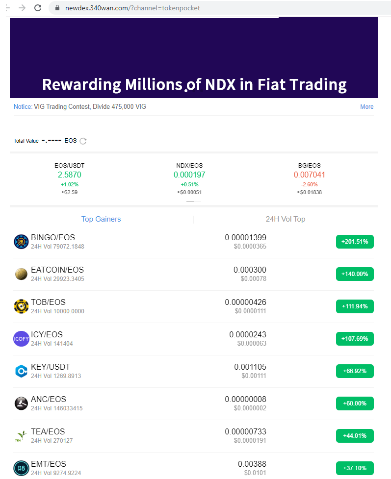
Task: Click the +201.51% change button for BINGO
Action: tap(355, 242)
